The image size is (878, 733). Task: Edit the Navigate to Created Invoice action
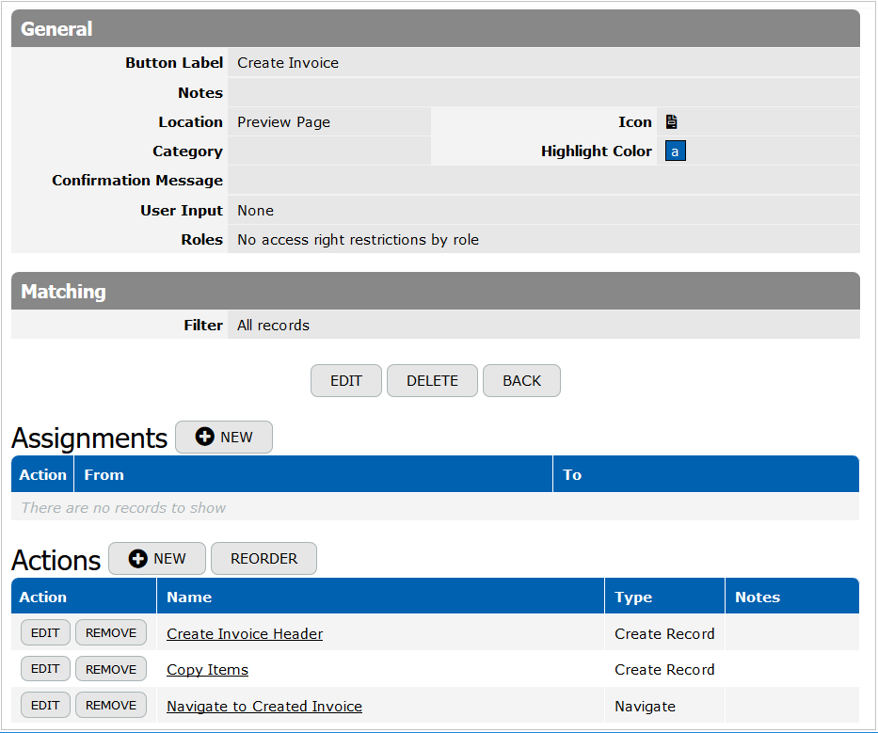[x=45, y=705]
